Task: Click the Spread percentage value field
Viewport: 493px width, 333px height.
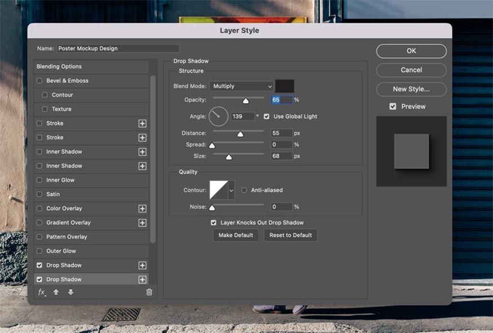Action: [282, 145]
